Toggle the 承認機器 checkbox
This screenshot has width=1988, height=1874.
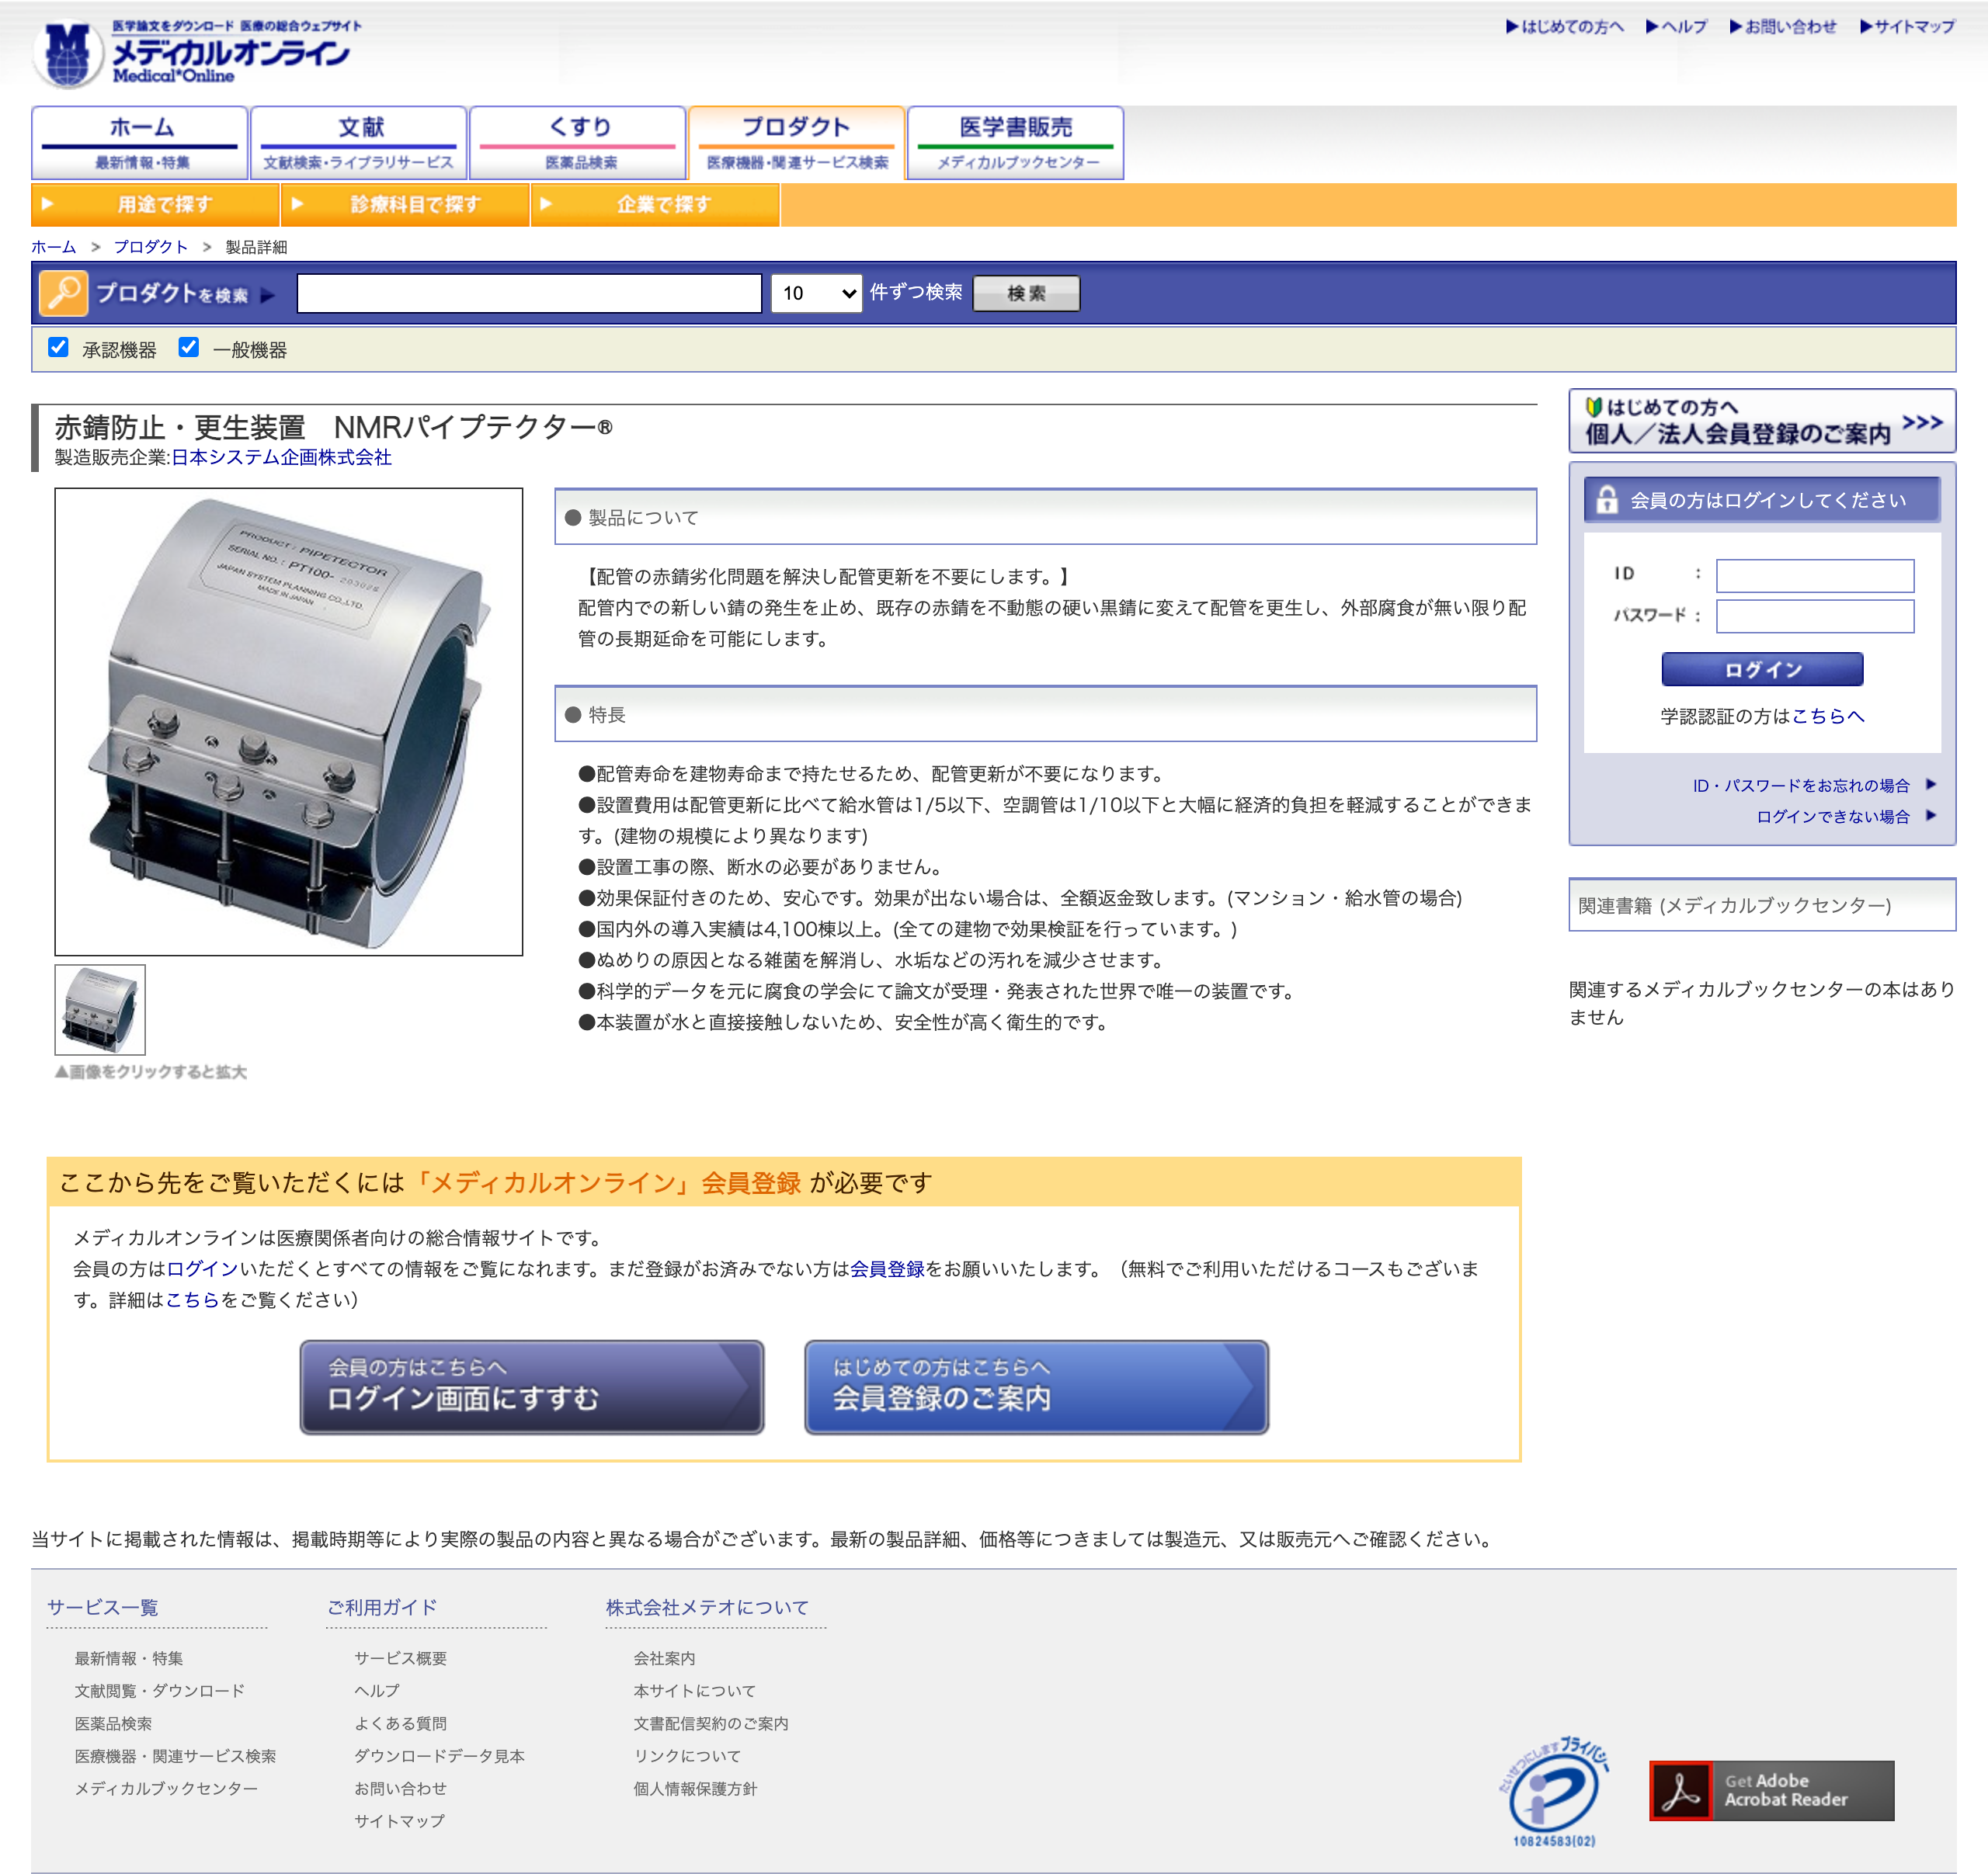[x=58, y=348]
